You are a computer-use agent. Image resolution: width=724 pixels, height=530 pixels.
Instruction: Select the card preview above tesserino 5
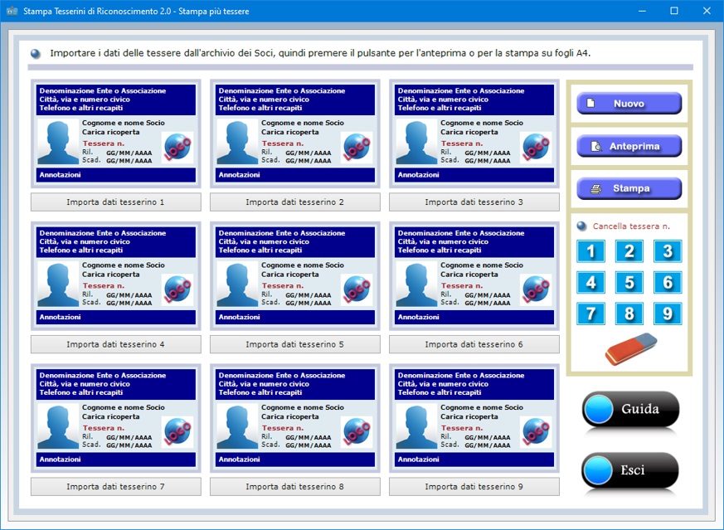tap(295, 276)
